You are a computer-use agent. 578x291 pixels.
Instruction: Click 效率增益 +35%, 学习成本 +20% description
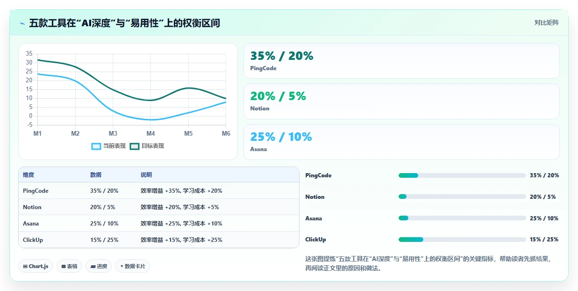[181, 191]
